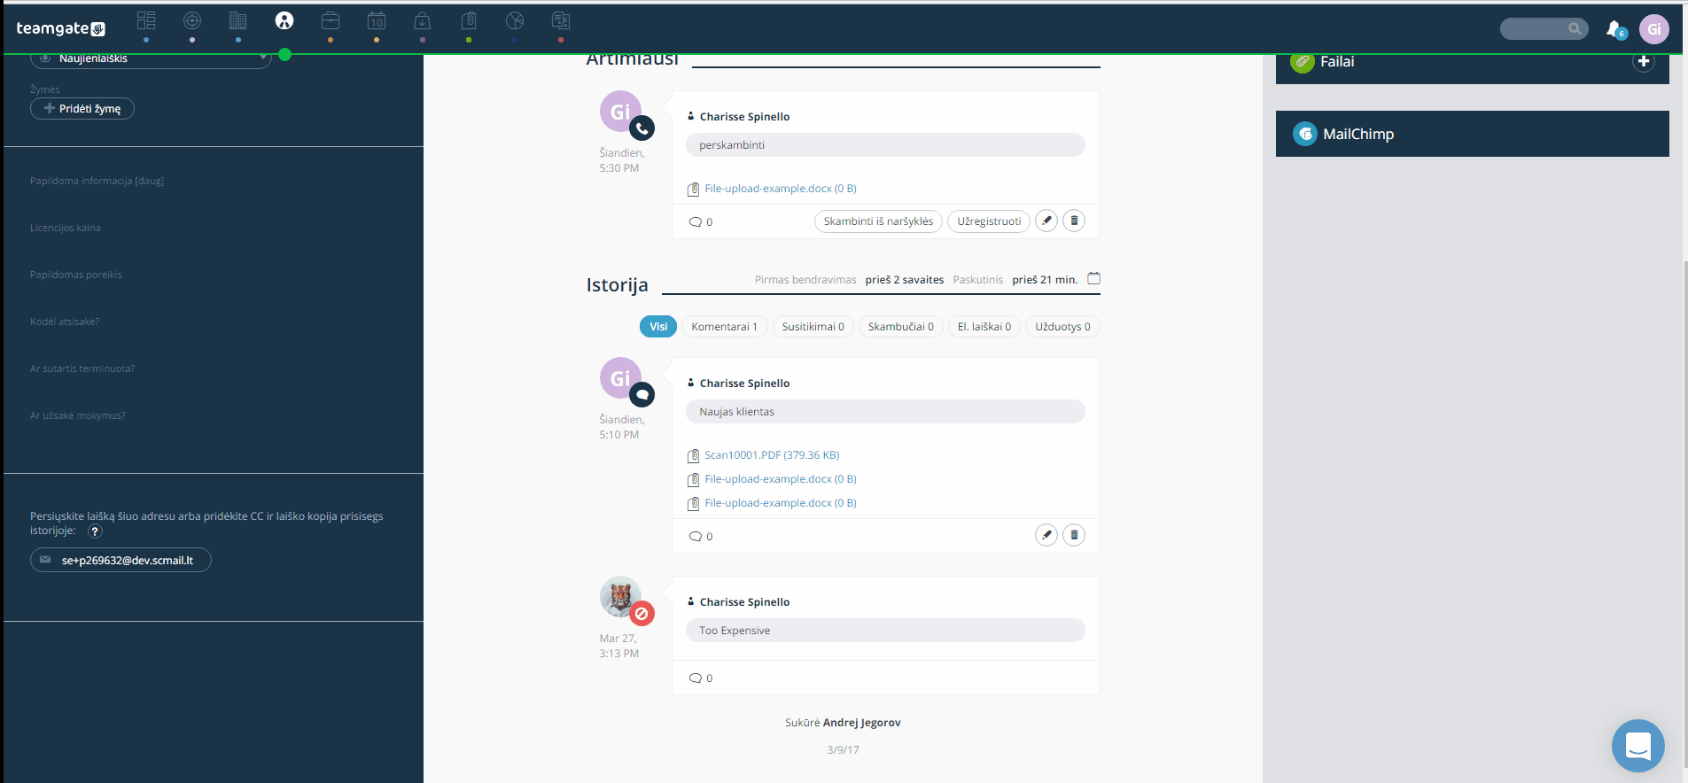The height and width of the screenshot is (783, 1688).
Task: Open the import bag icon
Action: click(x=423, y=20)
